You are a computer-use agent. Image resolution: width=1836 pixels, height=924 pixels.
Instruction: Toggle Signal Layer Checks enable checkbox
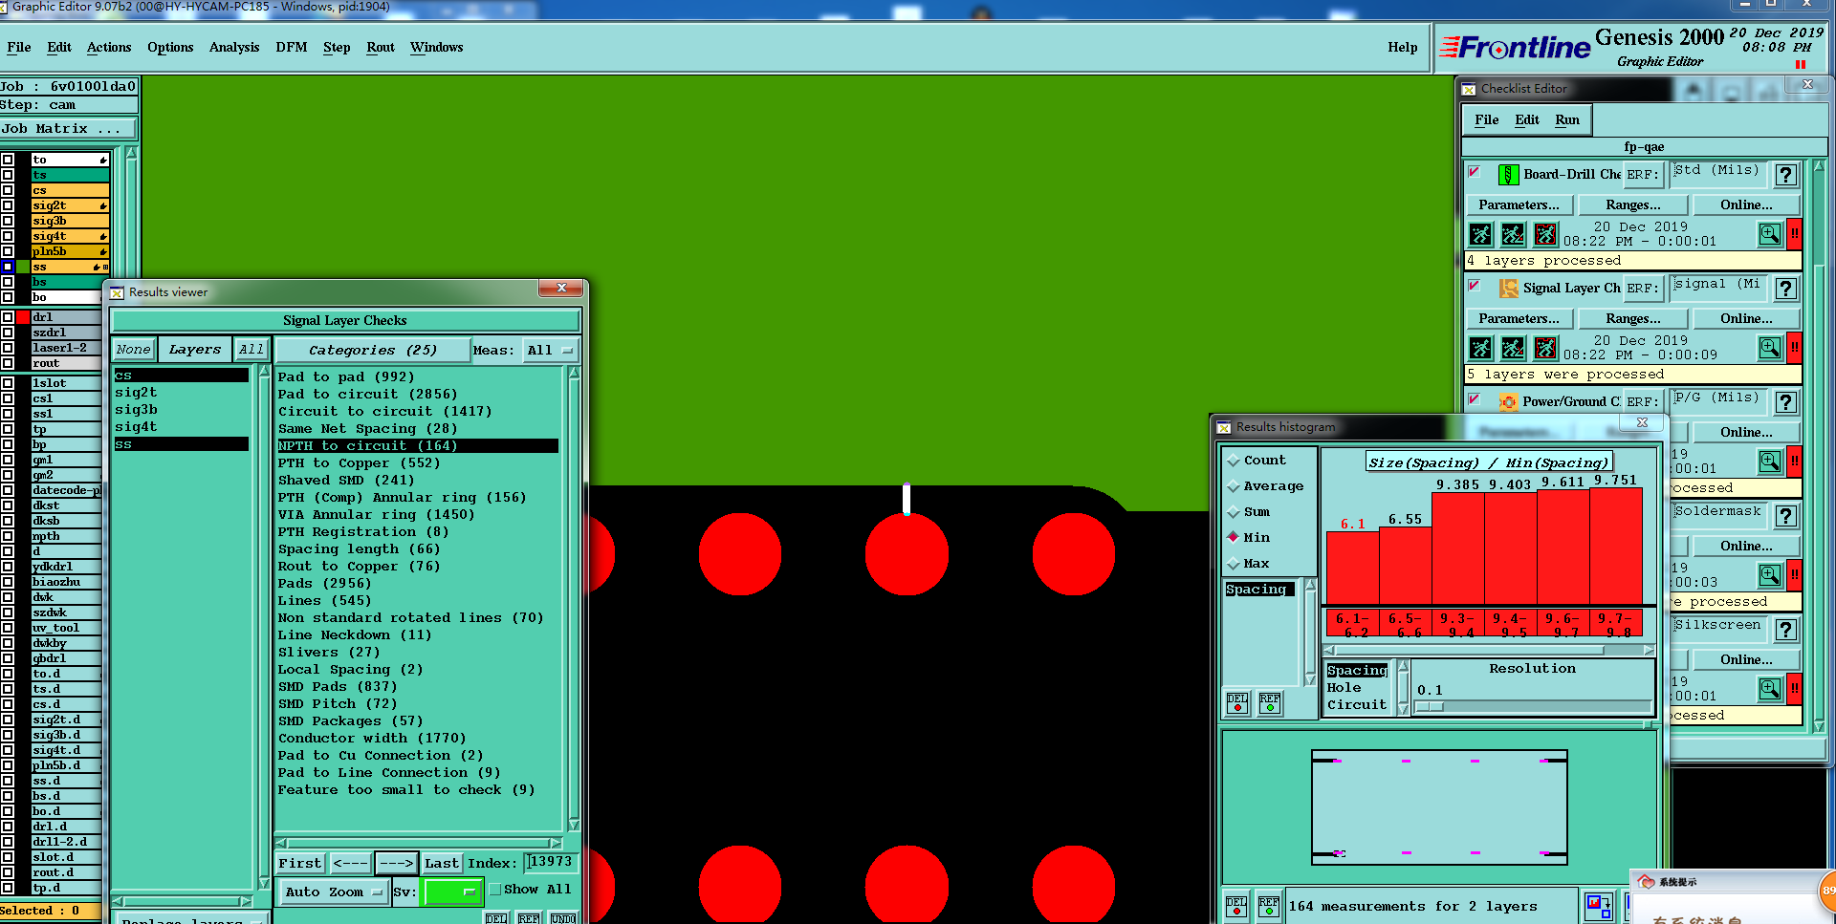(x=1475, y=286)
